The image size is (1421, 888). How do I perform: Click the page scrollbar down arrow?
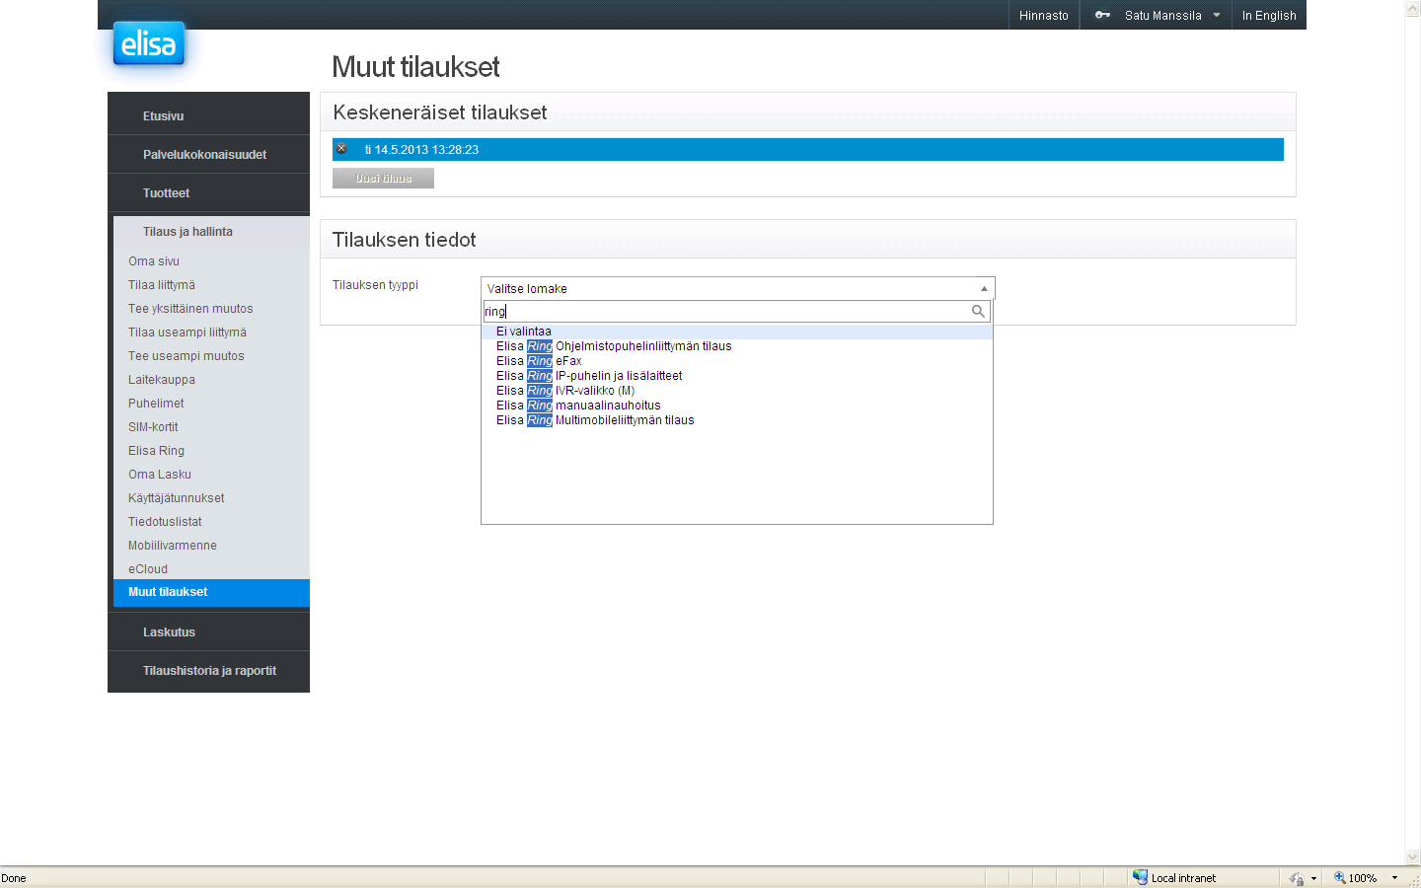pyautogui.click(x=1413, y=857)
